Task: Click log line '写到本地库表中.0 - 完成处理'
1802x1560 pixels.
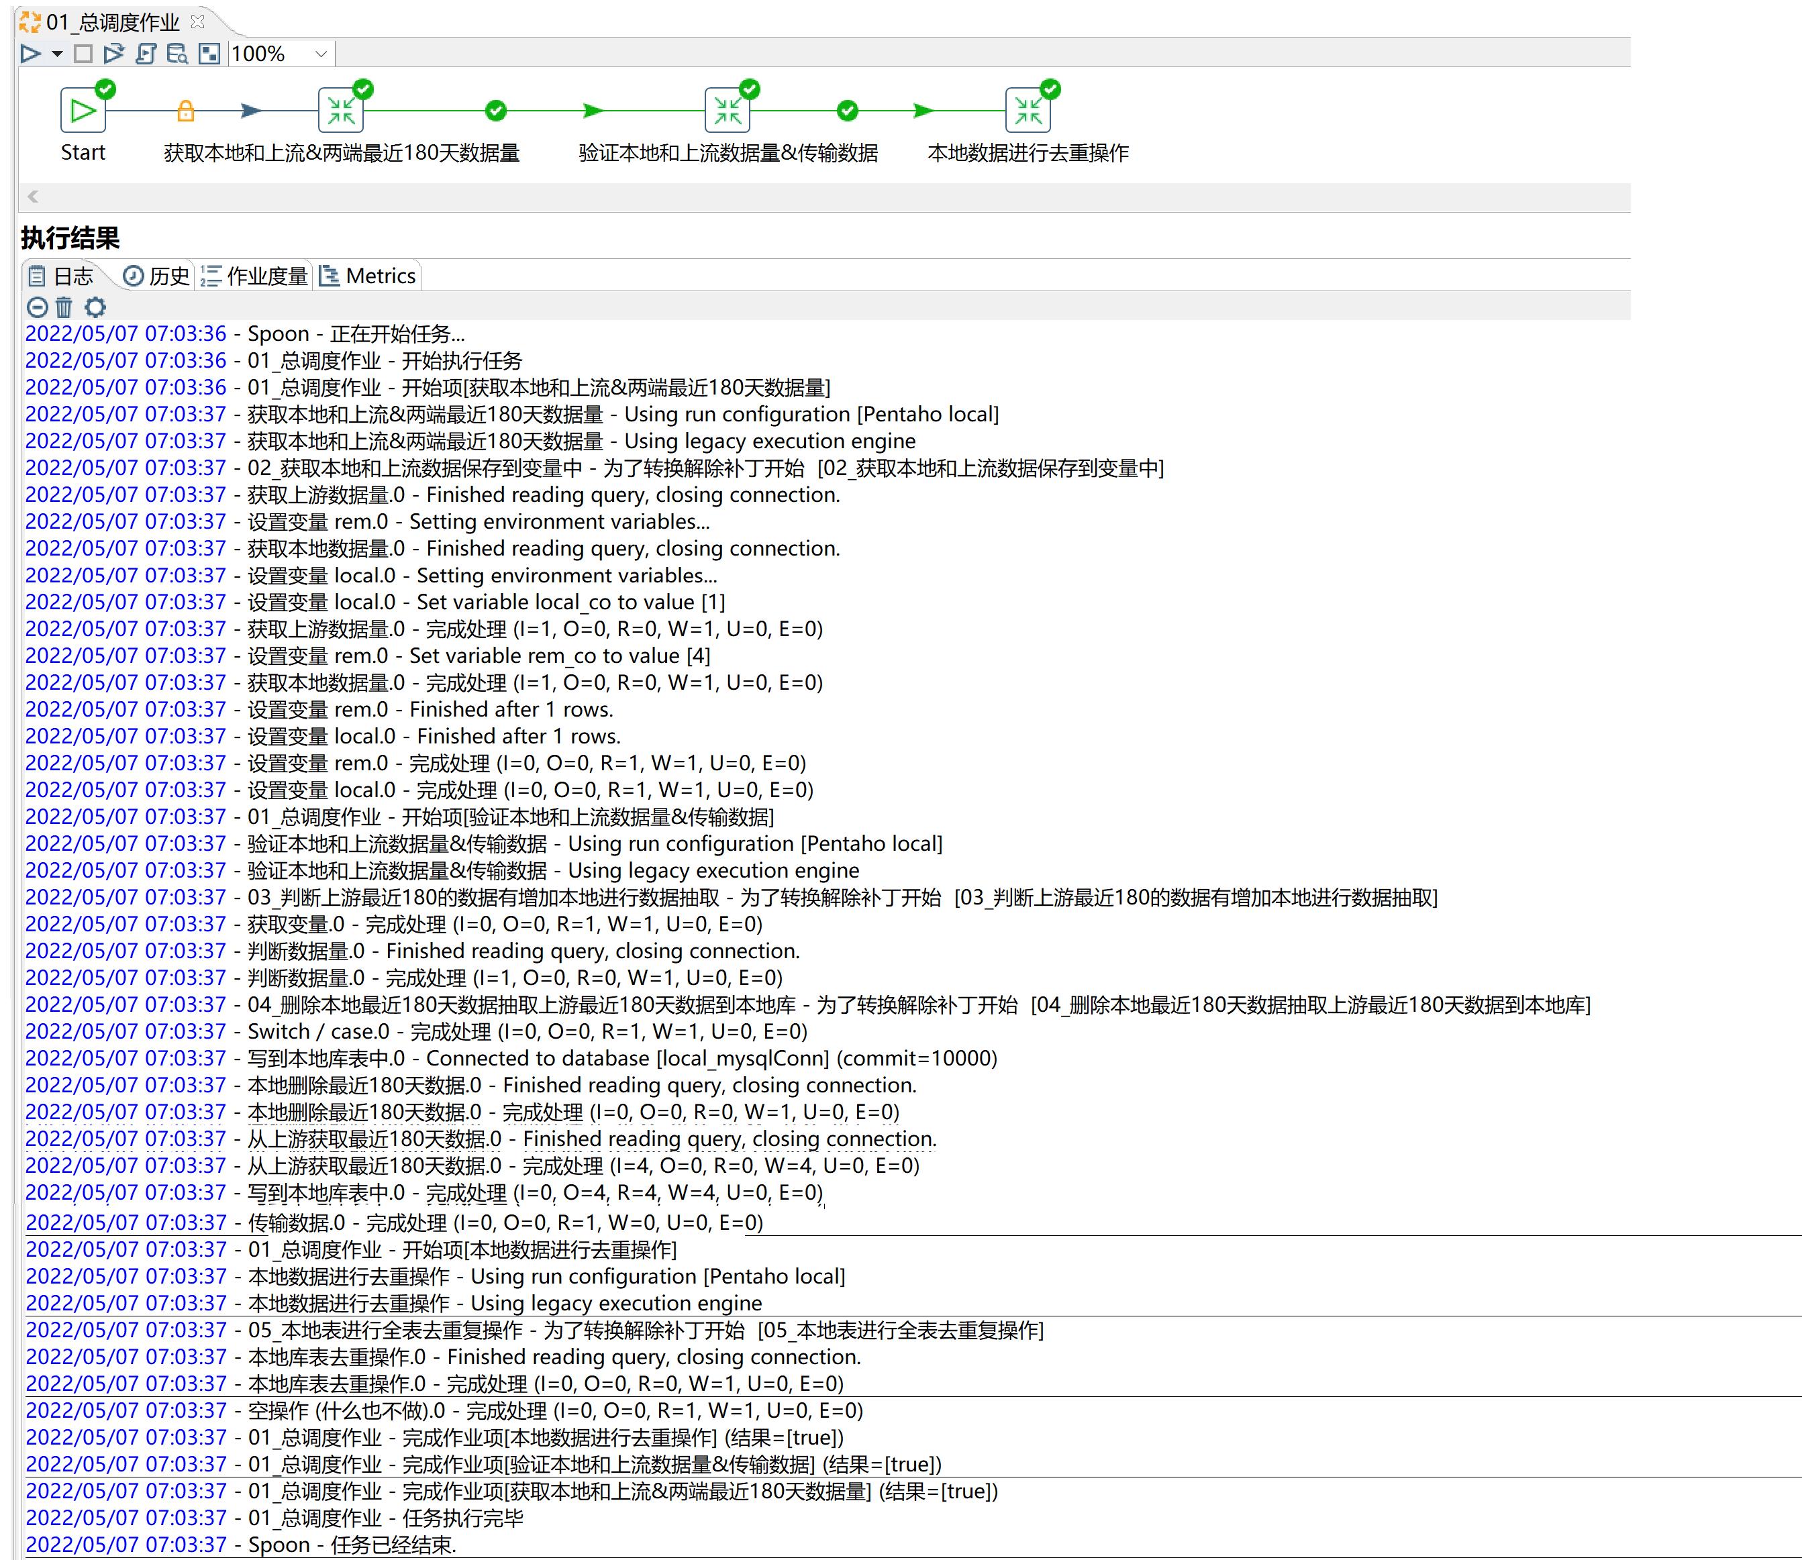Action: (x=424, y=1192)
